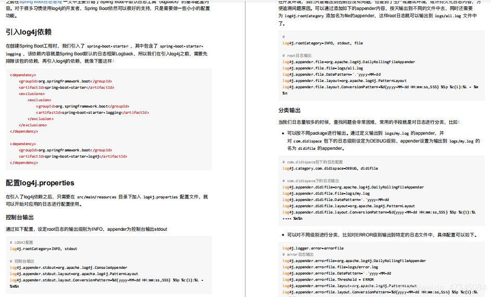Viewport: 491px width, 297px height.
Task: Click the comment '# com.didispace包下的日志配置'
Action: [x=313, y=162]
